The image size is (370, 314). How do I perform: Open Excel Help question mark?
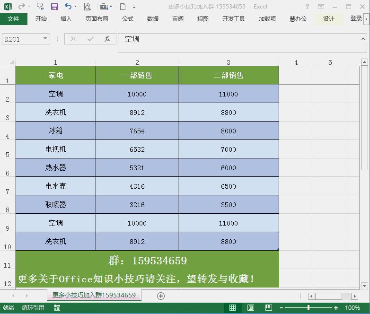tap(307, 7)
